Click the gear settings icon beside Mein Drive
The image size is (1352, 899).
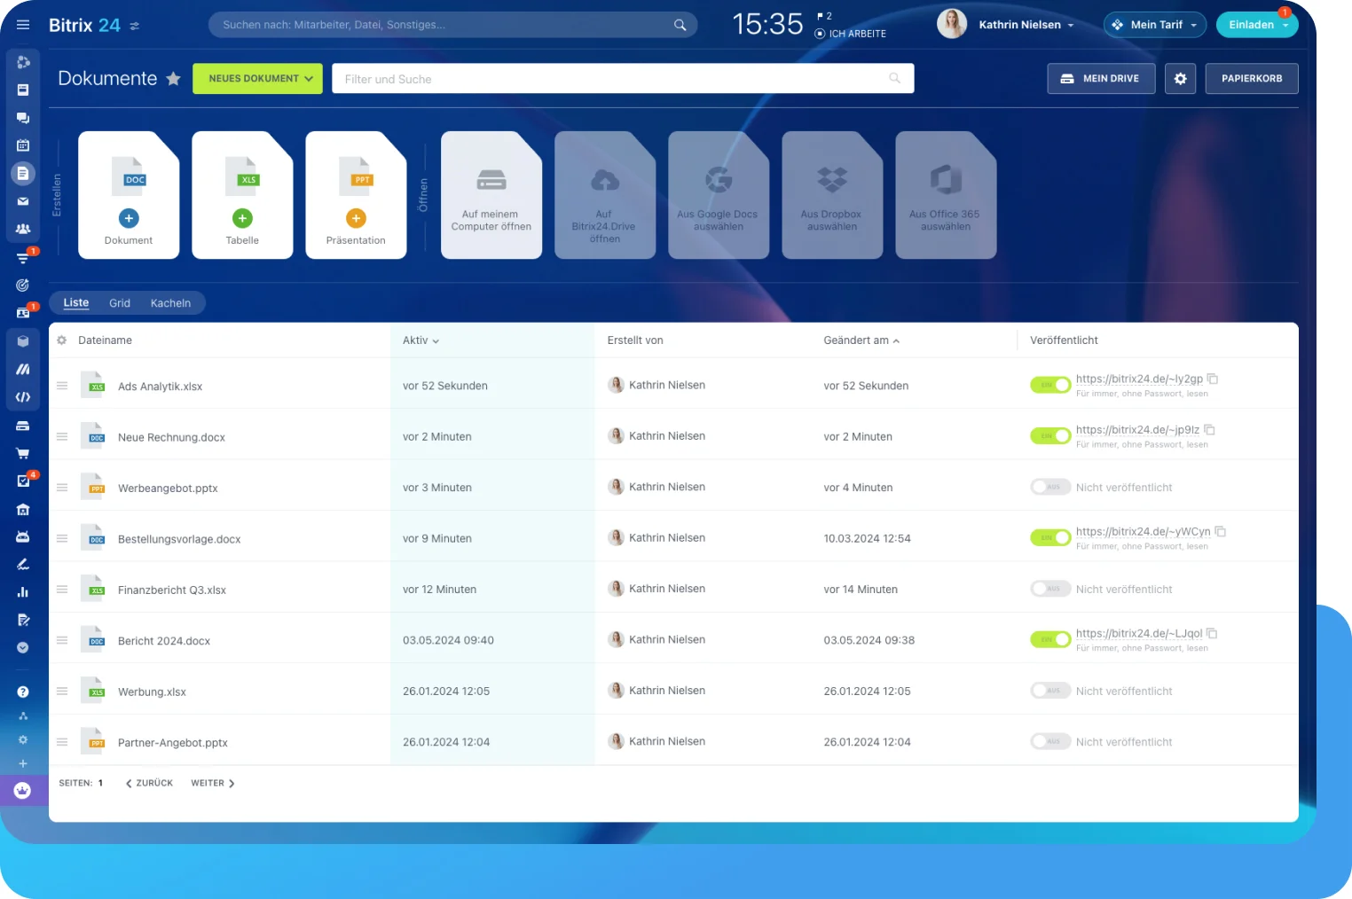coord(1180,79)
